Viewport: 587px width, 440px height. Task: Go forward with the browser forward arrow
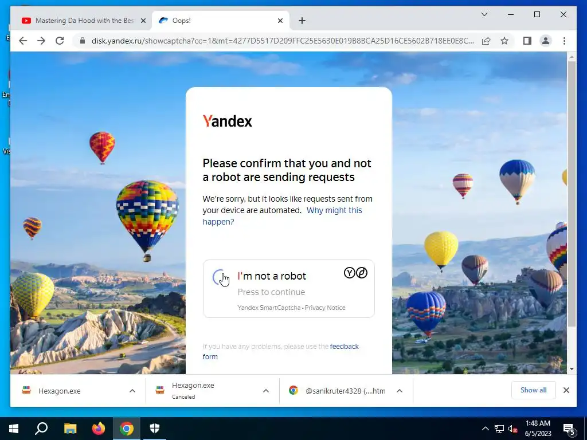click(x=41, y=41)
